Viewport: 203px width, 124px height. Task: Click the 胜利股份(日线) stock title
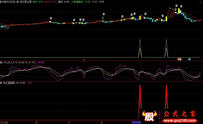pyautogui.click(x=8, y=2)
